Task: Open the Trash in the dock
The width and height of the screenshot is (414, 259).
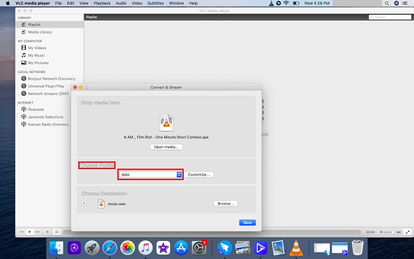Action: tap(358, 247)
